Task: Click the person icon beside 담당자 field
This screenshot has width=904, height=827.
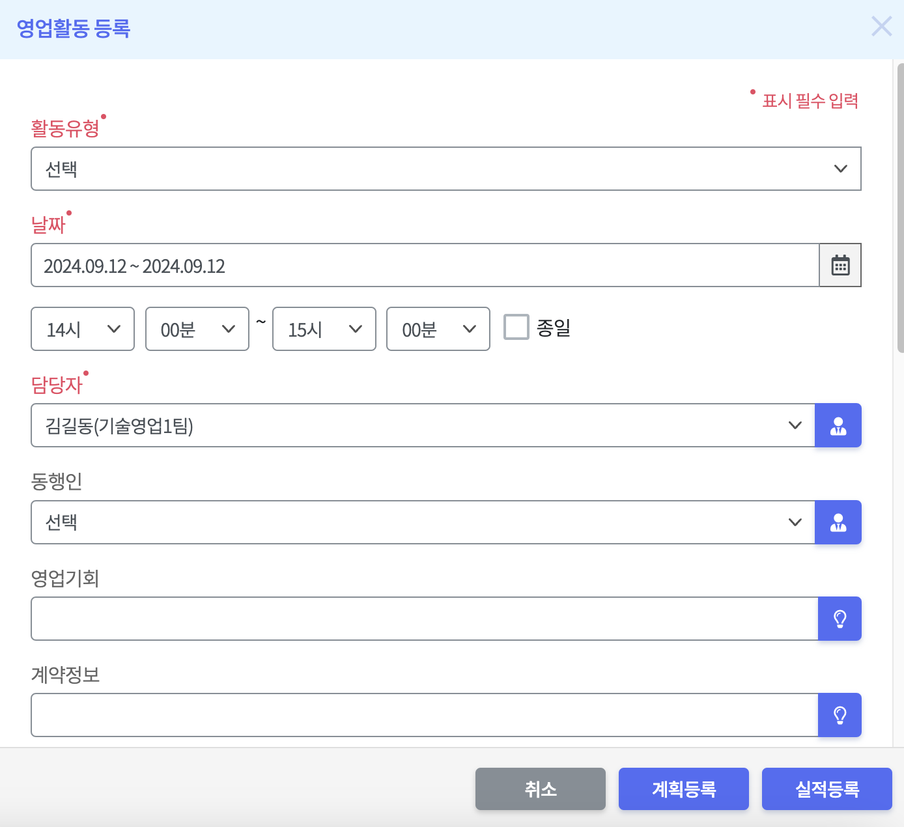Action: coord(838,426)
